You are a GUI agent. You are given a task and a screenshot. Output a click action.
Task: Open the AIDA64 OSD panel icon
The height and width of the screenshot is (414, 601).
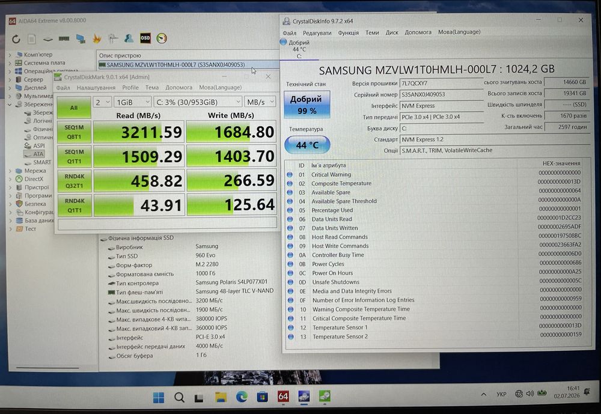145,38
